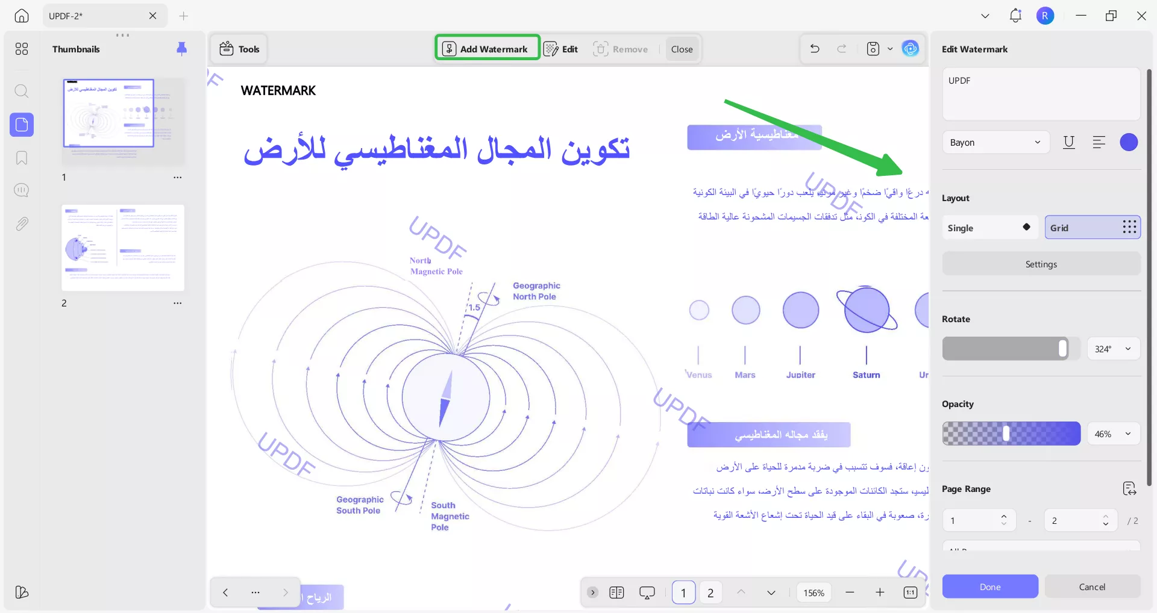Expand the title bar dropdown chevron
The width and height of the screenshot is (1157, 613).
(x=985, y=16)
